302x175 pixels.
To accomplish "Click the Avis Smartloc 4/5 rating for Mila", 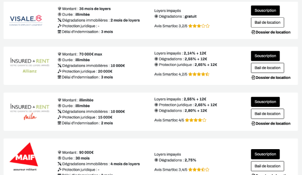I will click(180, 120).
